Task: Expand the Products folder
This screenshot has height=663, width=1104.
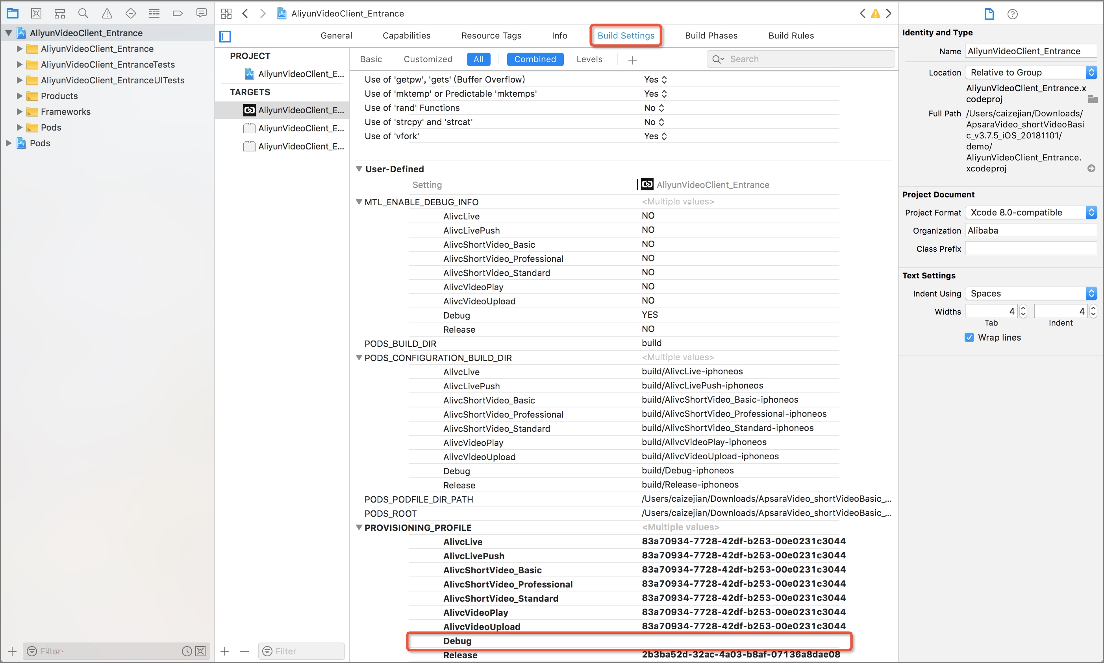Action: [x=19, y=96]
